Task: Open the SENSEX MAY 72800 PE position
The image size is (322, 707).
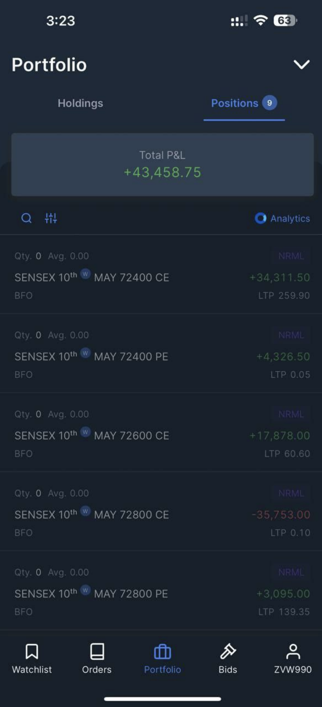Action: pos(161,590)
